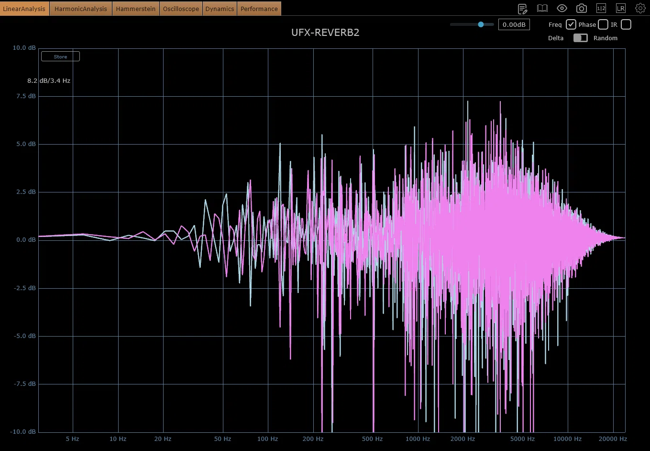Click the 100 Hz axis label
The height and width of the screenshot is (451, 650).
(267, 439)
